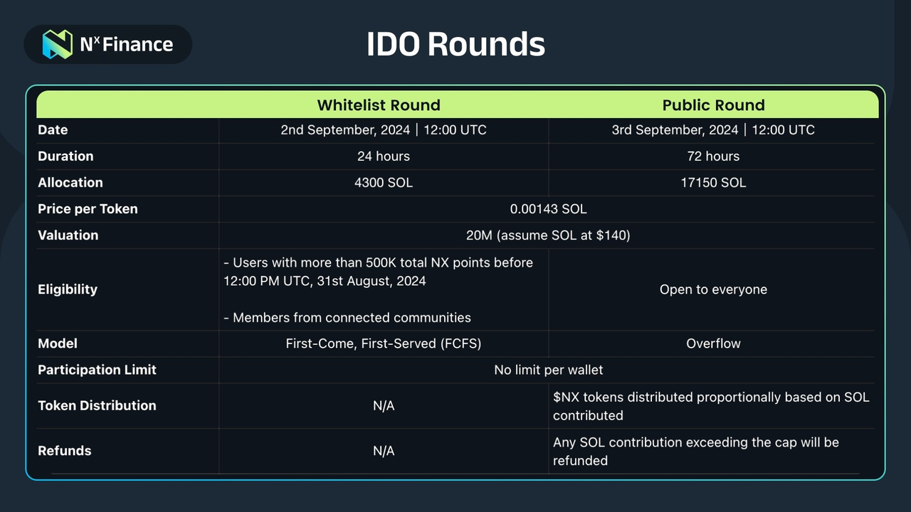Click the 17150 SOL allocation cell
Screen dimensions: 911x512
pyautogui.click(x=713, y=183)
